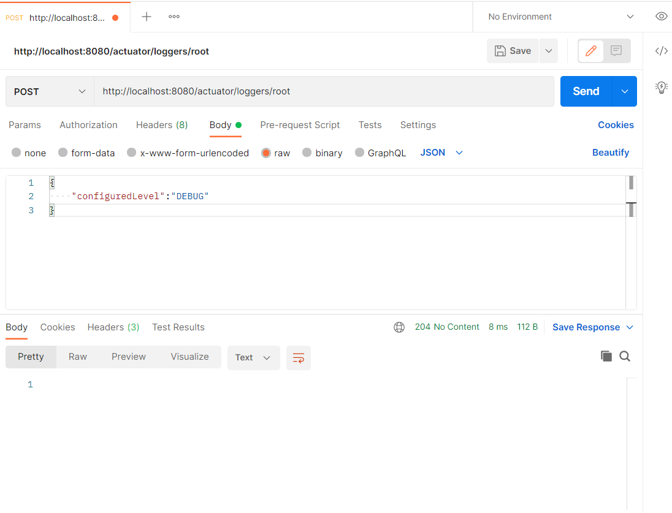This screenshot has width=672, height=513.
Task: Click the lightbulb info icon
Action: pyautogui.click(x=662, y=88)
